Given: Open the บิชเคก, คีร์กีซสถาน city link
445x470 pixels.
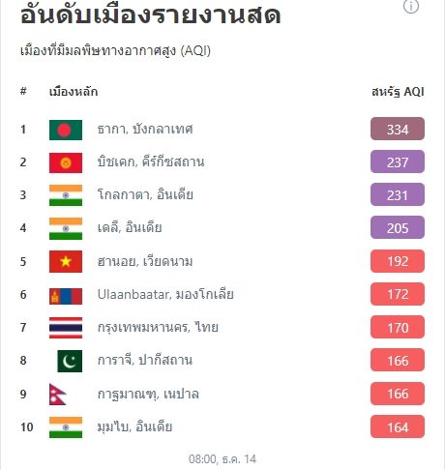Looking at the screenshot, I should point(151,162).
